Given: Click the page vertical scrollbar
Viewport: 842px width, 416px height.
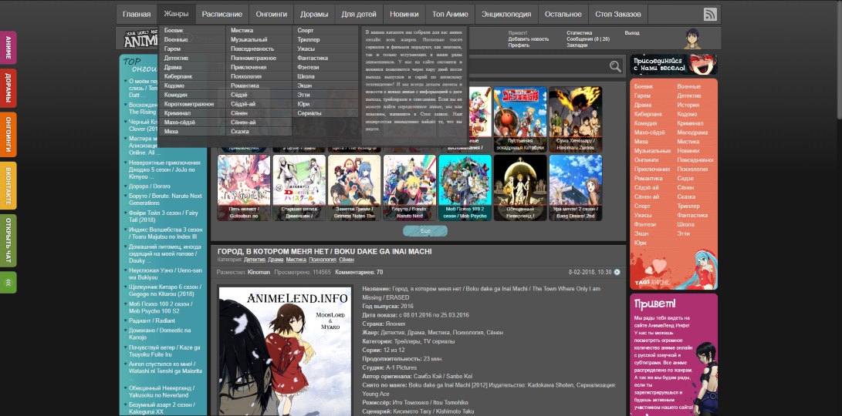Looking at the screenshot, I should click(x=838, y=59).
